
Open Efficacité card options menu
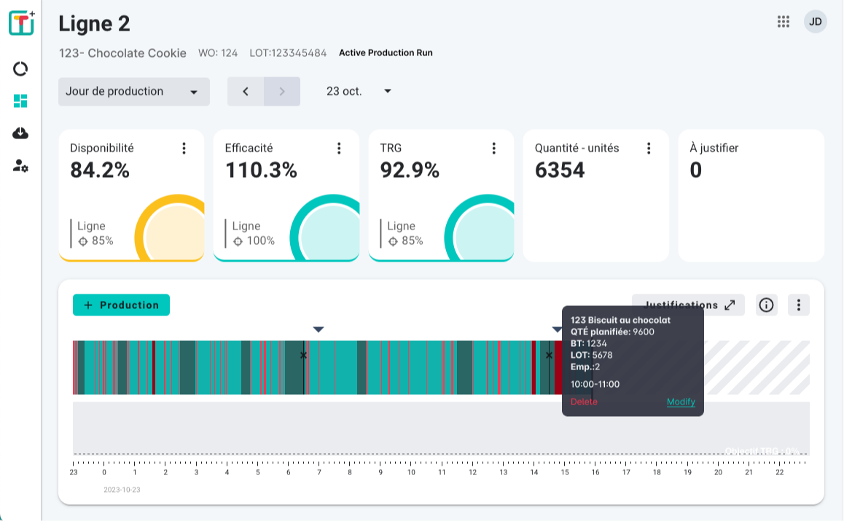point(339,149)
